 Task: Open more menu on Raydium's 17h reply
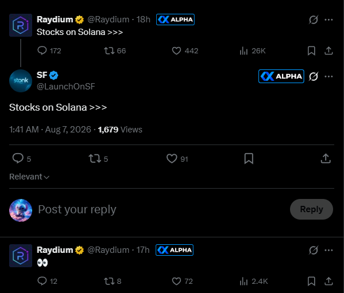[328, 250]
